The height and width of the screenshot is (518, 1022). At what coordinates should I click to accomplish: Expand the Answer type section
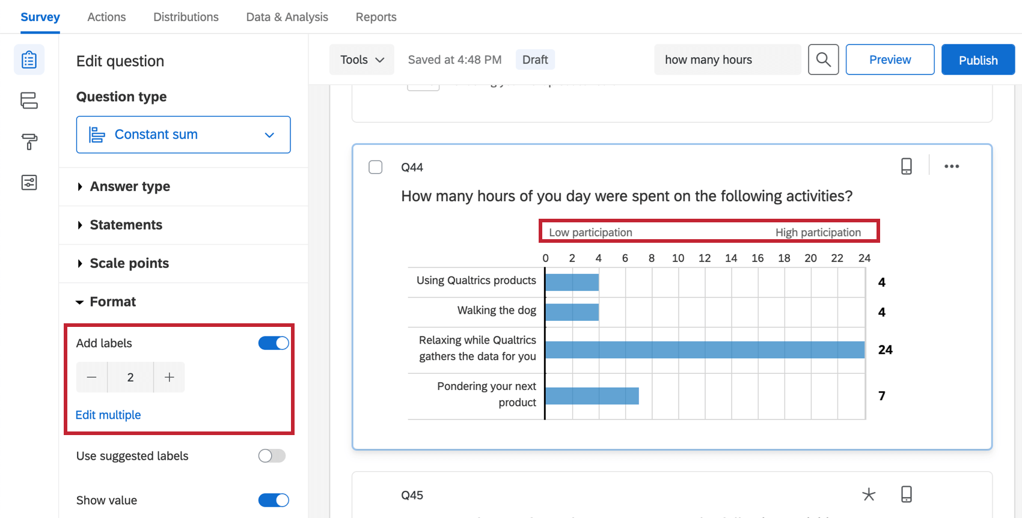click(x=130, y=187)
